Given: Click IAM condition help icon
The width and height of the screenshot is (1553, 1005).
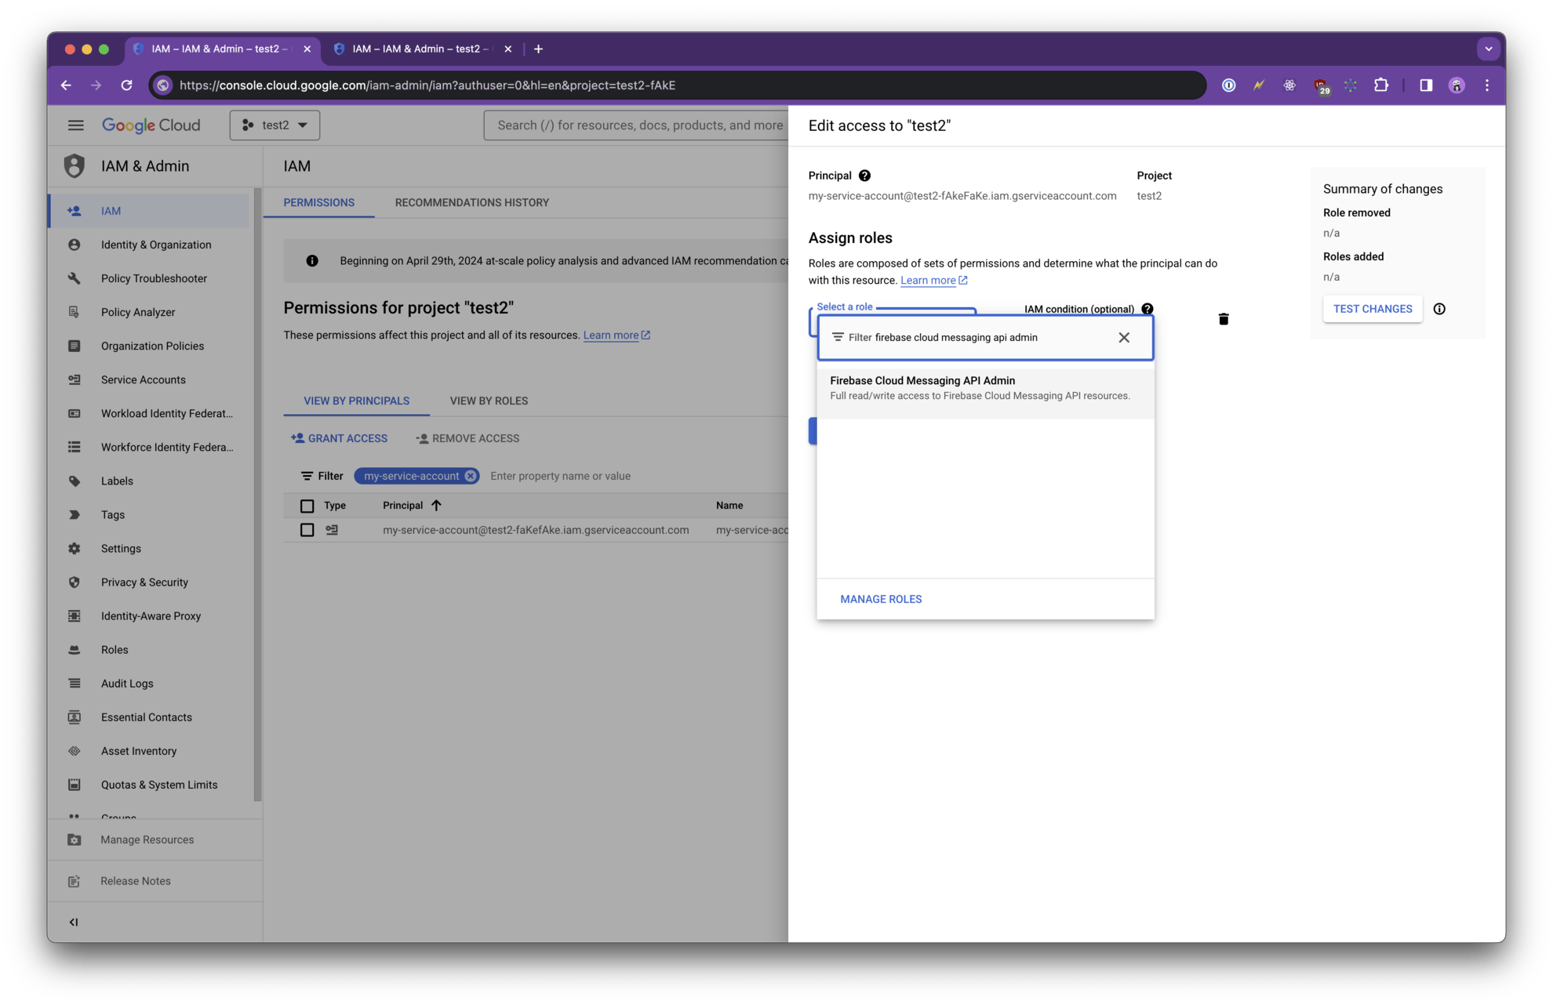Looking at the screenshot, I should [x=1147, y=309].
